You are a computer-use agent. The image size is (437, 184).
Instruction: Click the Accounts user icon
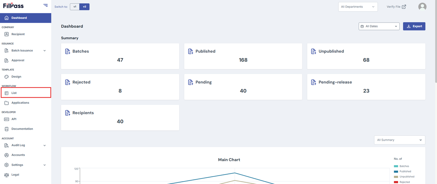click(x=7, y=155)
